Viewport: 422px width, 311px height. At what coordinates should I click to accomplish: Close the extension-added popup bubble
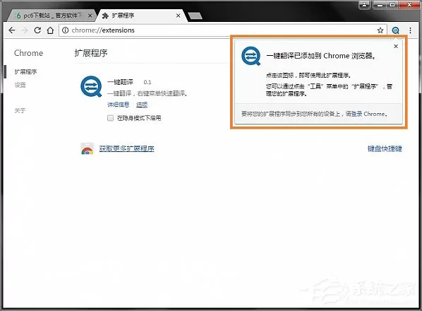[x=396, y=46]
